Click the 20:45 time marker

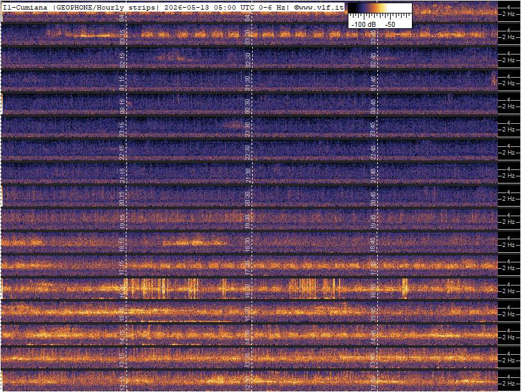click(x=373, y=199)
